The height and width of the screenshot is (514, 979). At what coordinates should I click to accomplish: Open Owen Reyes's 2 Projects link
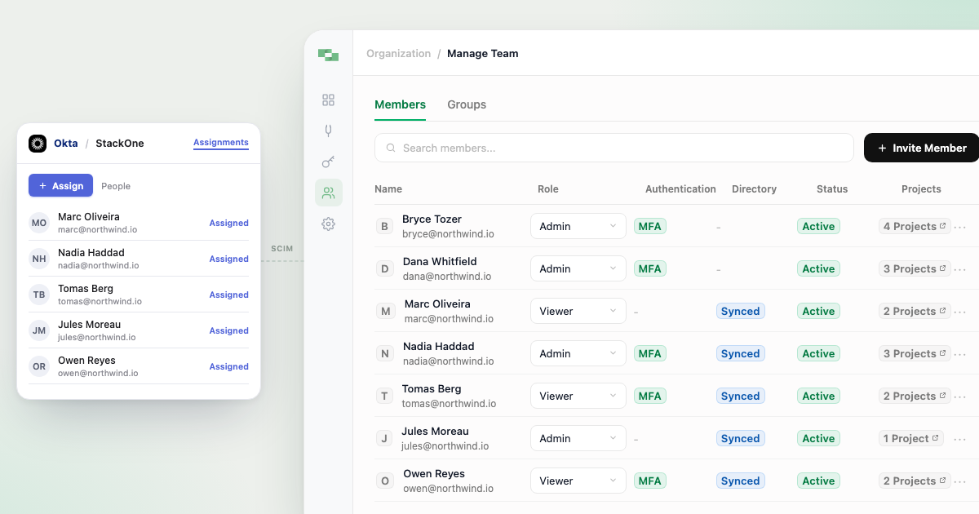[915, 481]
